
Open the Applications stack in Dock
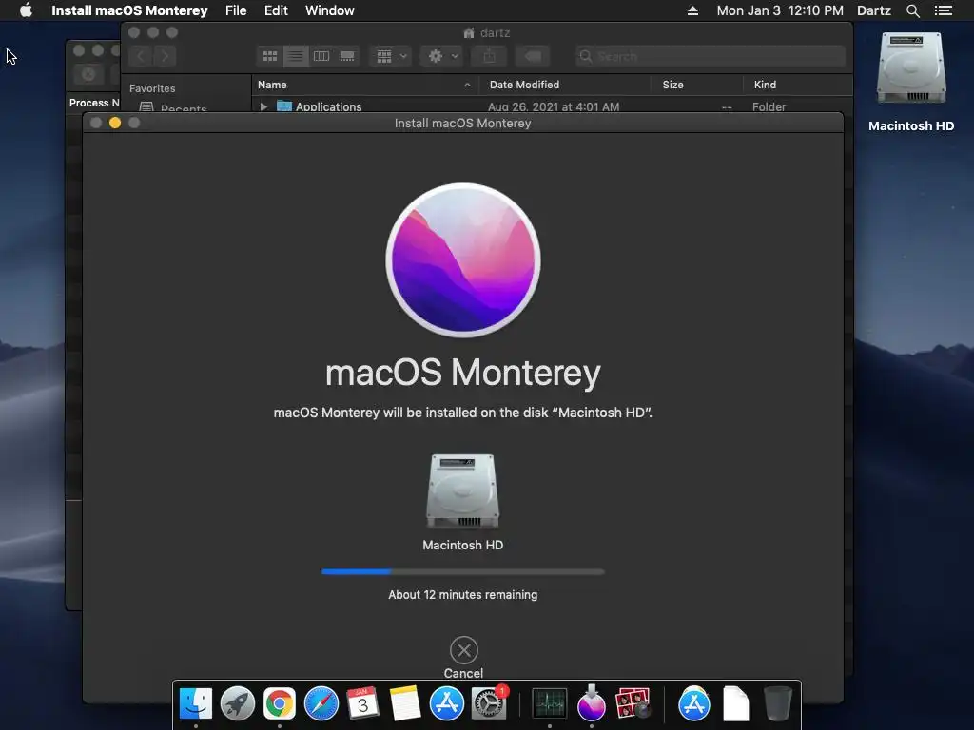point(693,704)
